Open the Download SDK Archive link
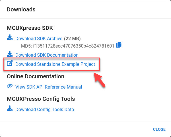 [39, 38]
